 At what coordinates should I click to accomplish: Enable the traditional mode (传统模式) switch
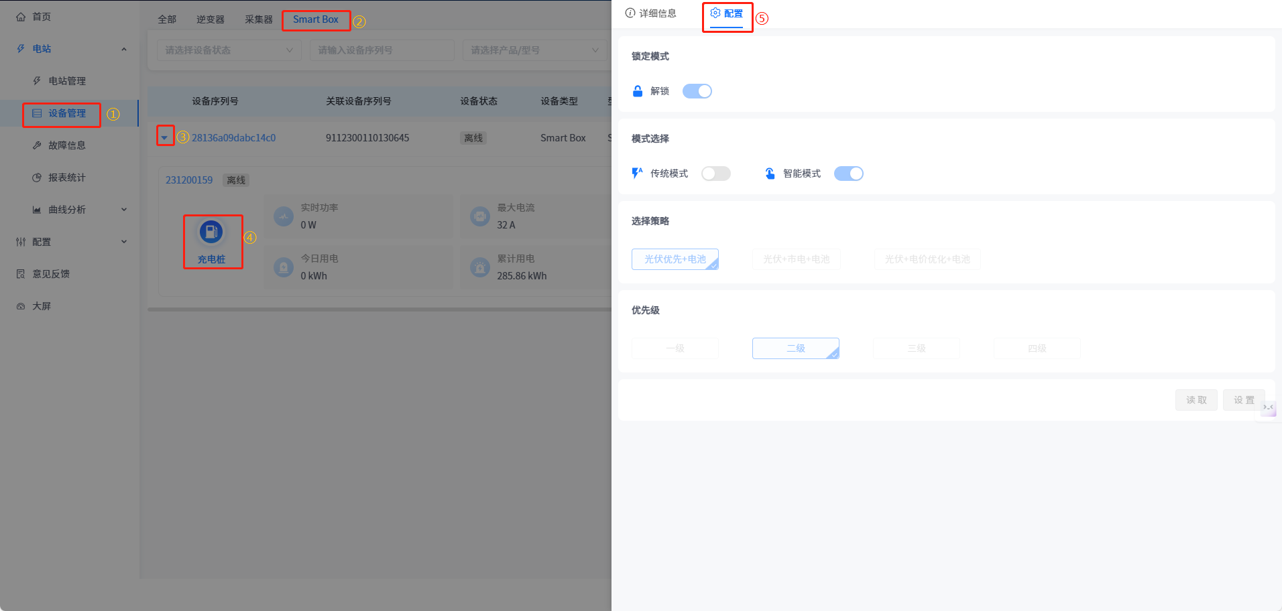pos(715,174)
